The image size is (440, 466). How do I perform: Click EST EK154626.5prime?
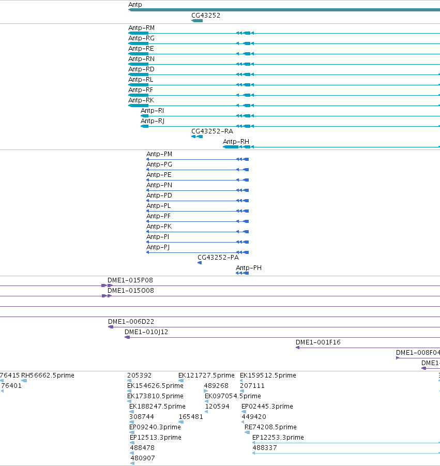pos(155,386)
